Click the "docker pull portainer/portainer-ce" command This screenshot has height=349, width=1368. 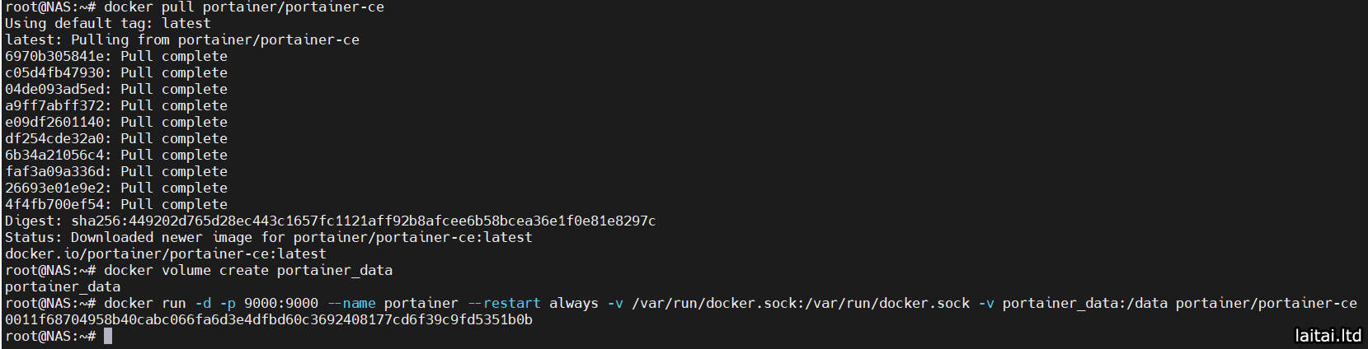[243, 7]
